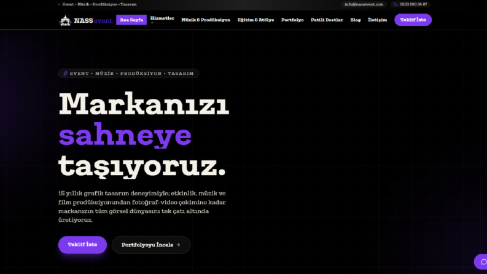
Task: Open Eğitim & Atölye menu item
Action: point(255,20)
